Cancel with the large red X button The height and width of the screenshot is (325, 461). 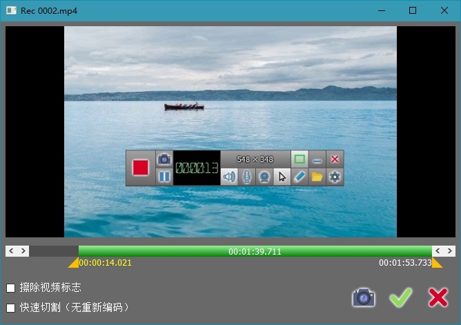438,297
